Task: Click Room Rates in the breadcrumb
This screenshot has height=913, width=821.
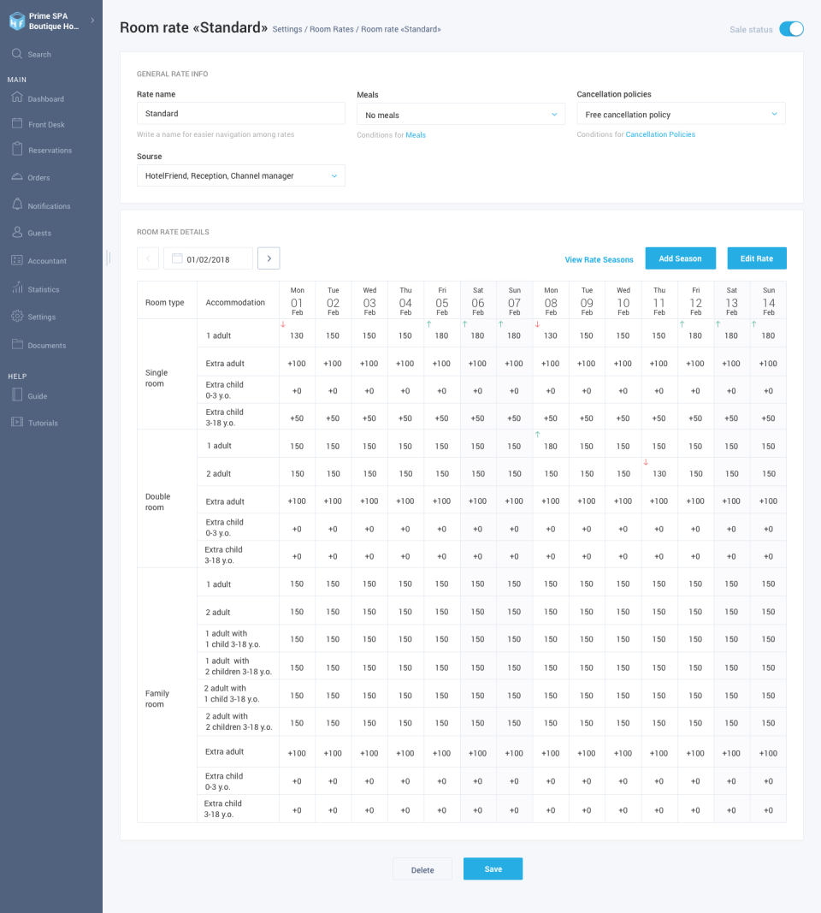Action: (332, 29)
